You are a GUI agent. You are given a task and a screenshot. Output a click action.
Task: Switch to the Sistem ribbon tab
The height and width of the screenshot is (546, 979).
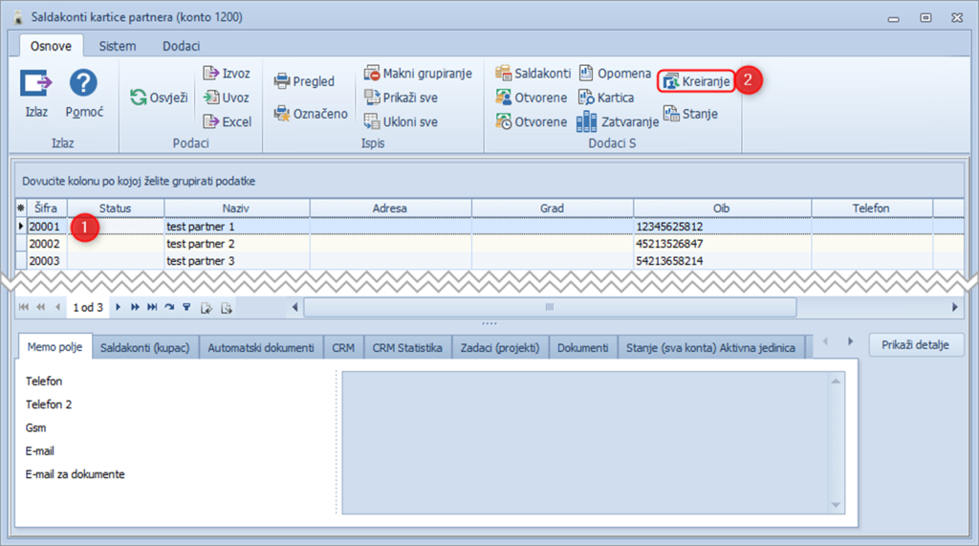[x=118, y=46]
